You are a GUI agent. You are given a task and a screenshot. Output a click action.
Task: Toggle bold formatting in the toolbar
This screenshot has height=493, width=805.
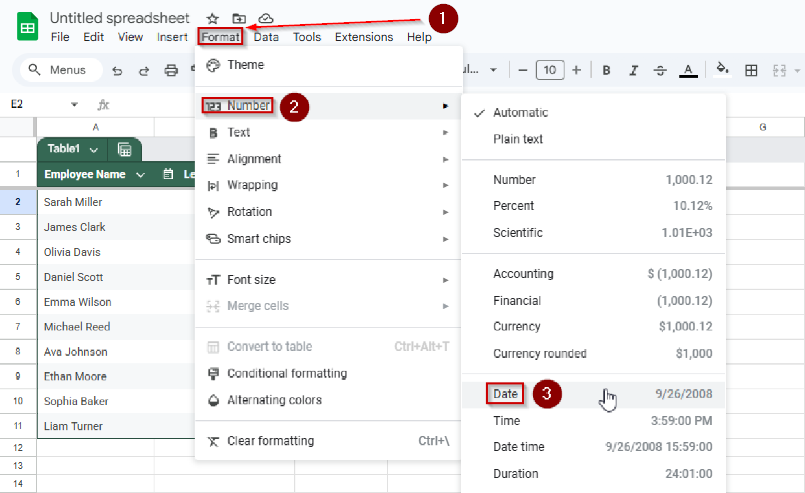click(607, 70)
